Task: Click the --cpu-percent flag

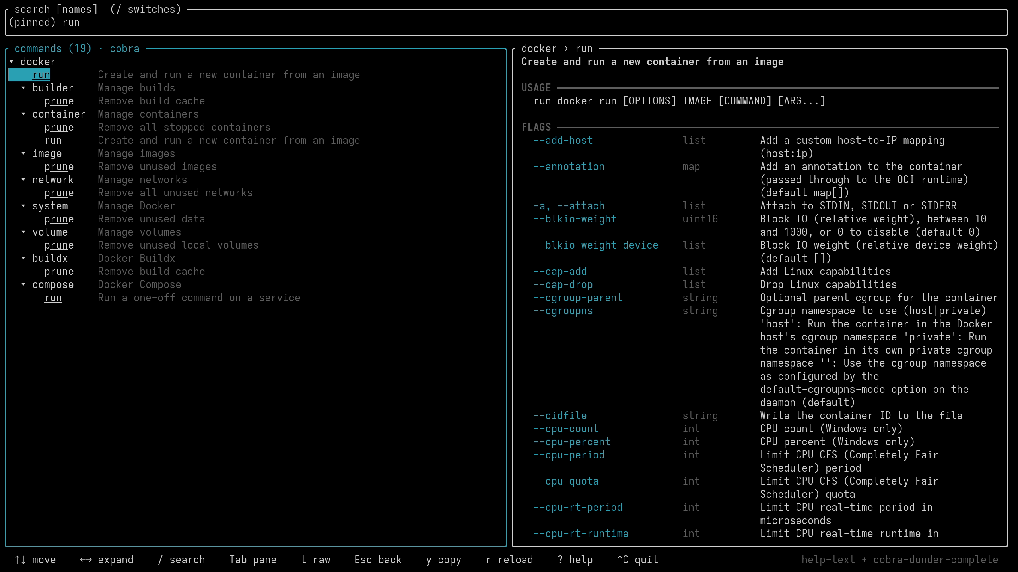Action: [572, 442]
